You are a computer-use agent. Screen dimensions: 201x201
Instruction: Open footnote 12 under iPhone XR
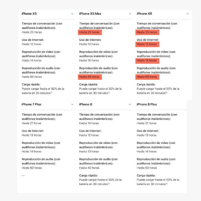click(x=166, y=93)
